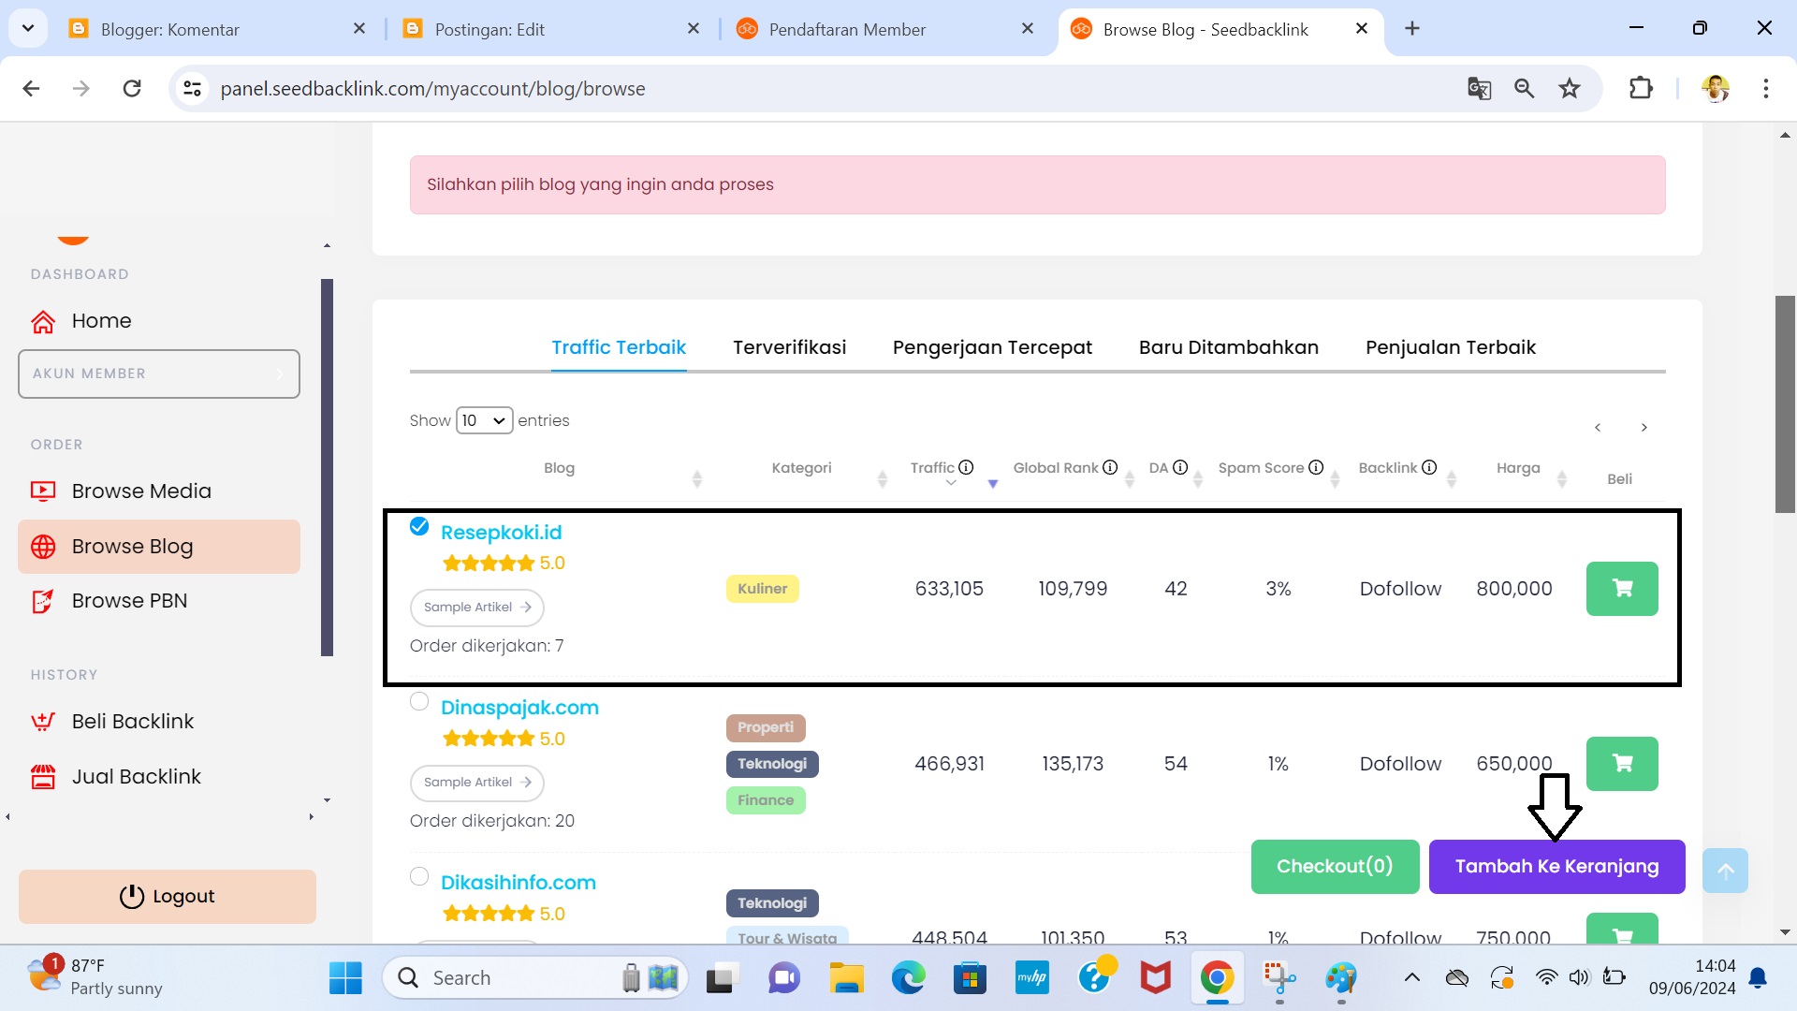Bookmark this page with star icon

(1570, 88)
